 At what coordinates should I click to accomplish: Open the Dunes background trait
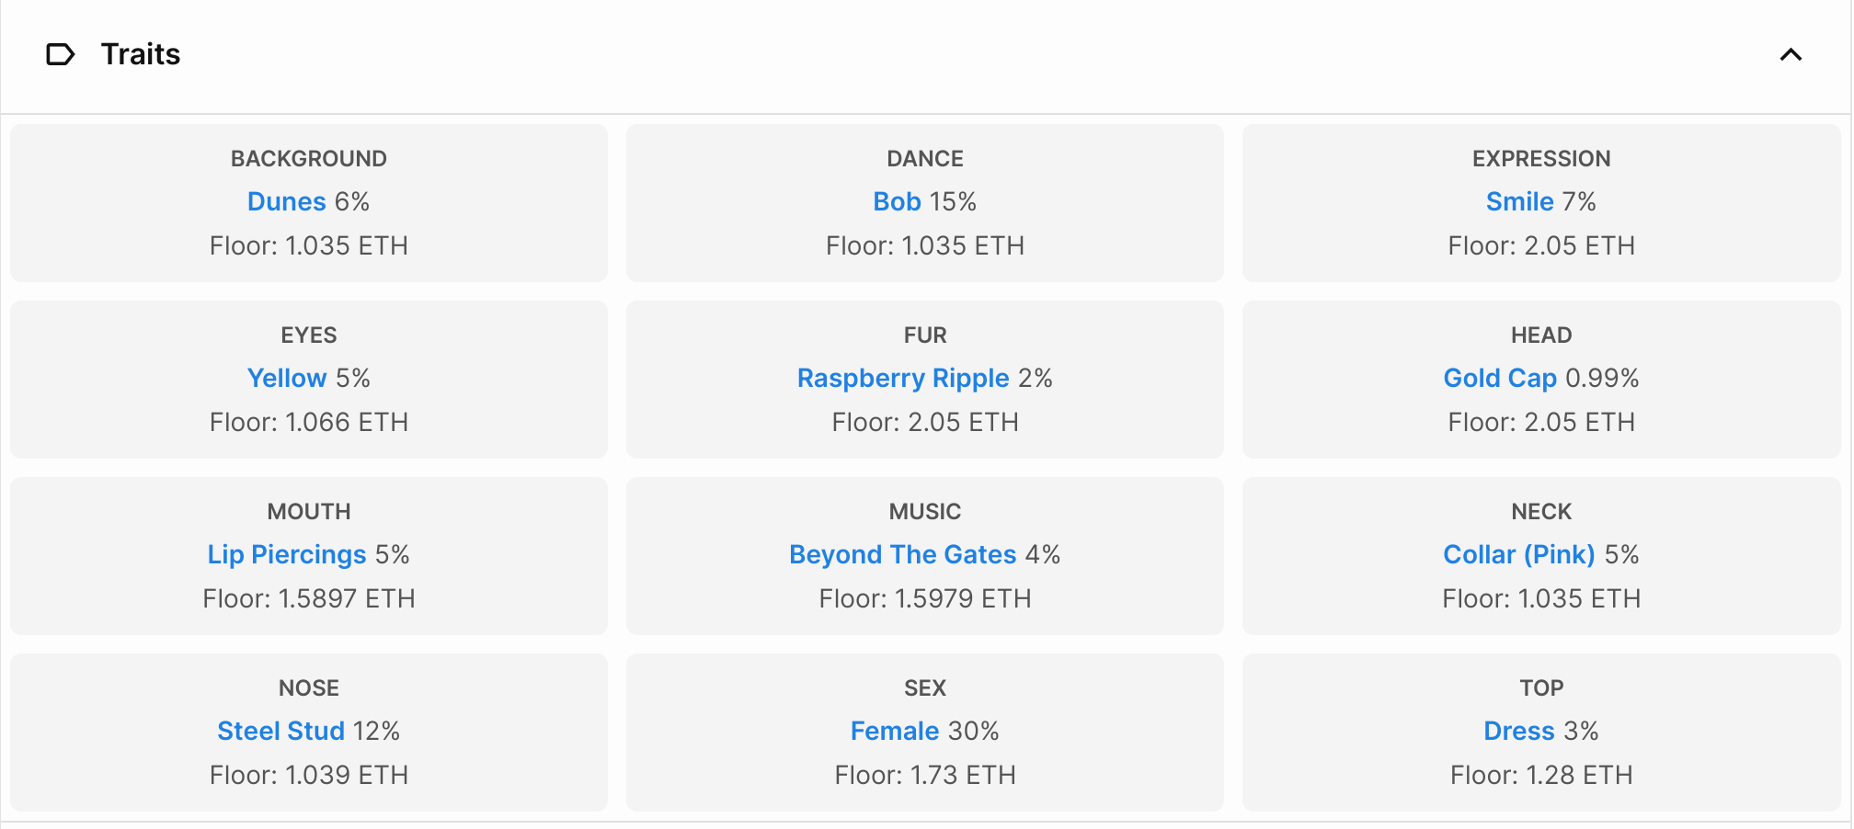pyautogui.click(x=286, y=201)
